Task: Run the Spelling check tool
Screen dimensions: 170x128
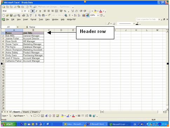Action: point(31,15)
